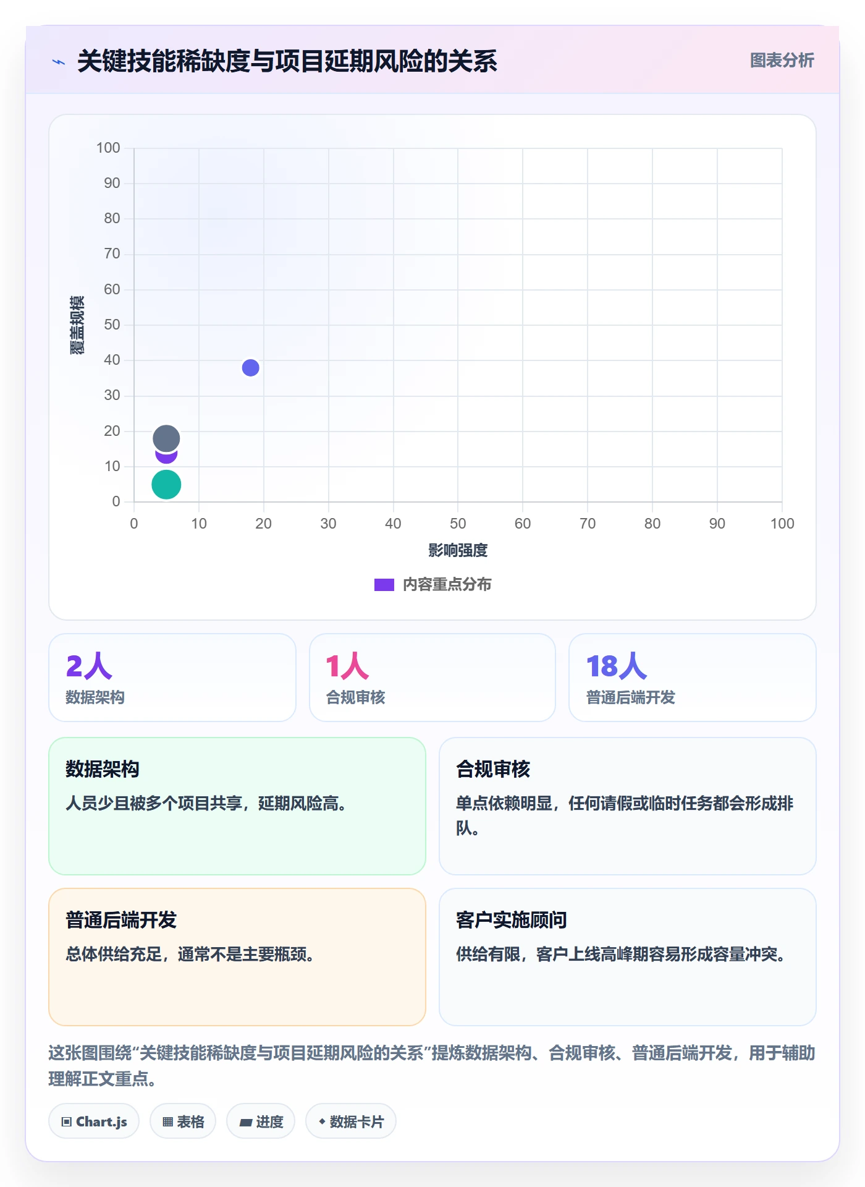Click the 内容重点分布 legend label
The width and height of the screenshot is (865, 1187).
447,585
